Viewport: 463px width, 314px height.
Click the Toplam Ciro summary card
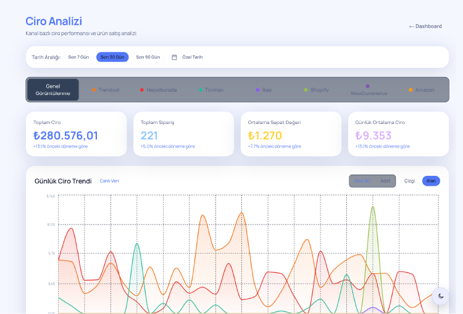[77, 134]
